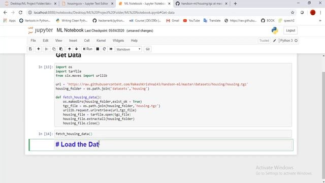Open the Kernel menu
The width and height of the screenshot is (325, 183).
[101, 41]
